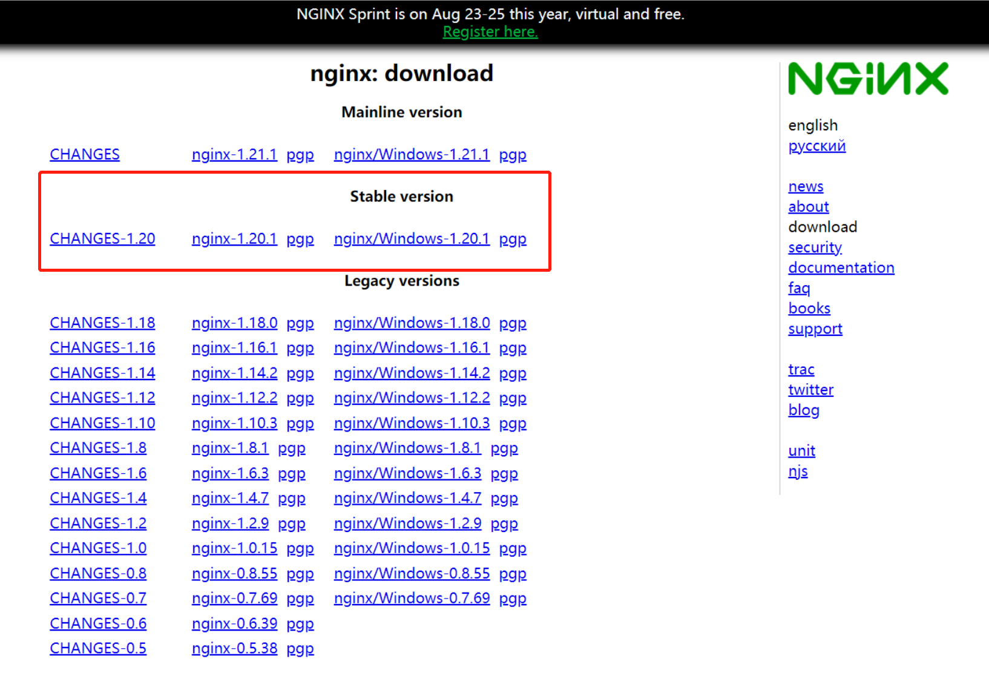Switch site language to русский
Viewport: 989px width, 673px height.
point(816,146)
